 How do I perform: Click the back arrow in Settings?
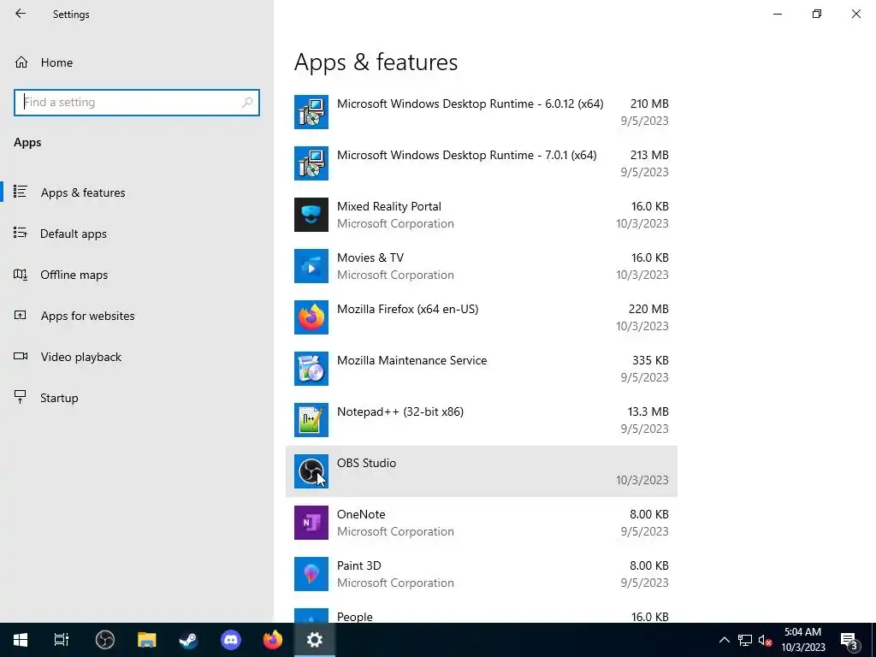pyautogui.click(x=21, y=14)
